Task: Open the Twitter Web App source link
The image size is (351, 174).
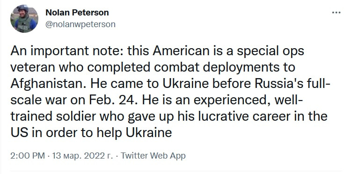Action: tap(153, 155)
